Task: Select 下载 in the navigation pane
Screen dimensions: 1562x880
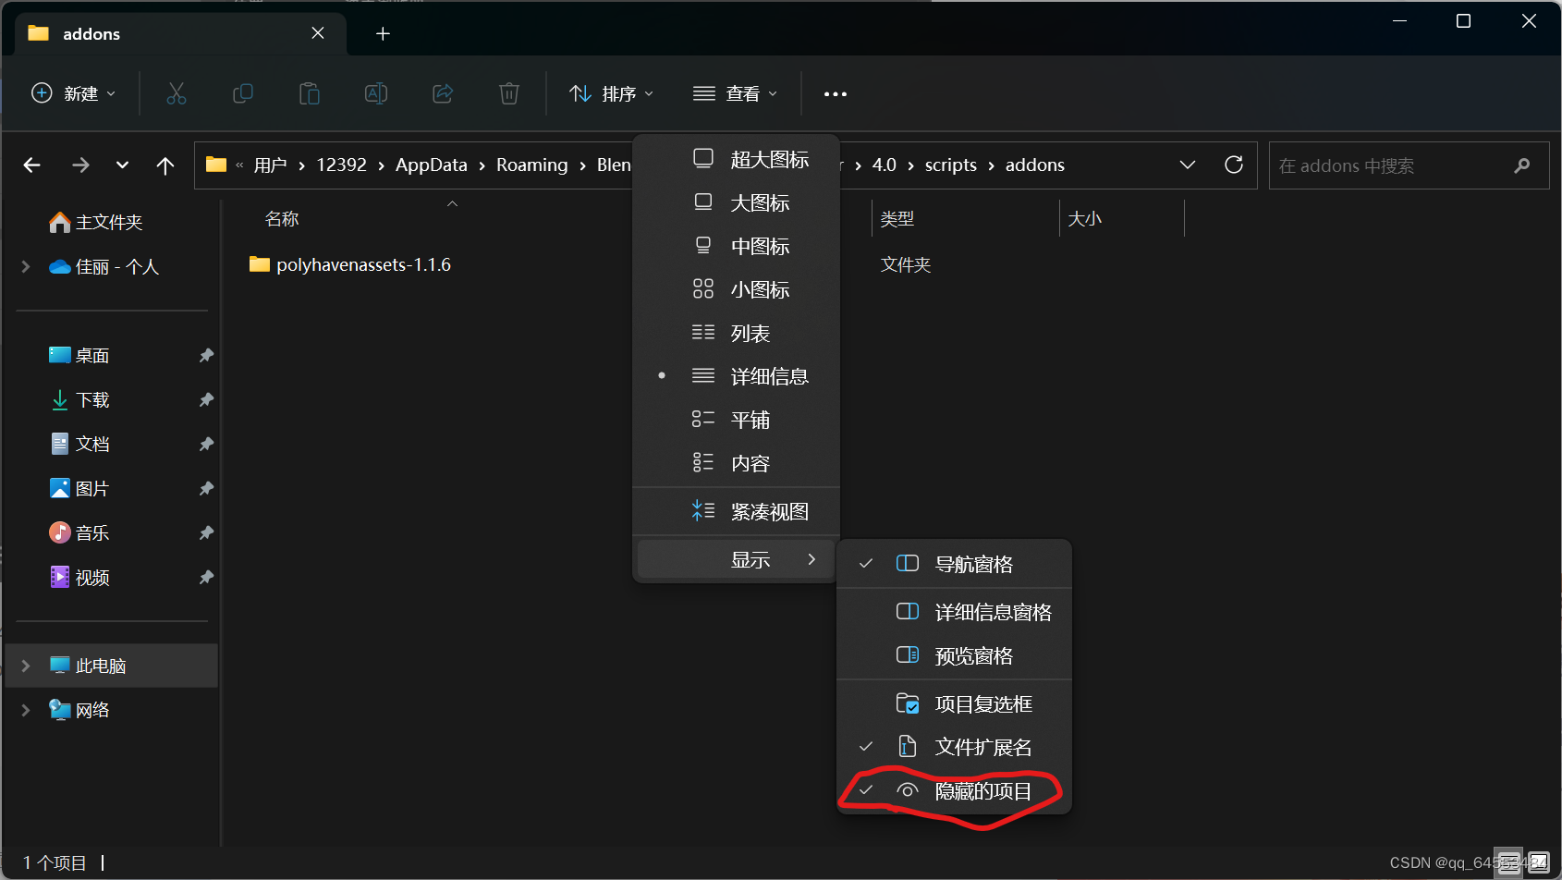Action: tap(92, 399)
